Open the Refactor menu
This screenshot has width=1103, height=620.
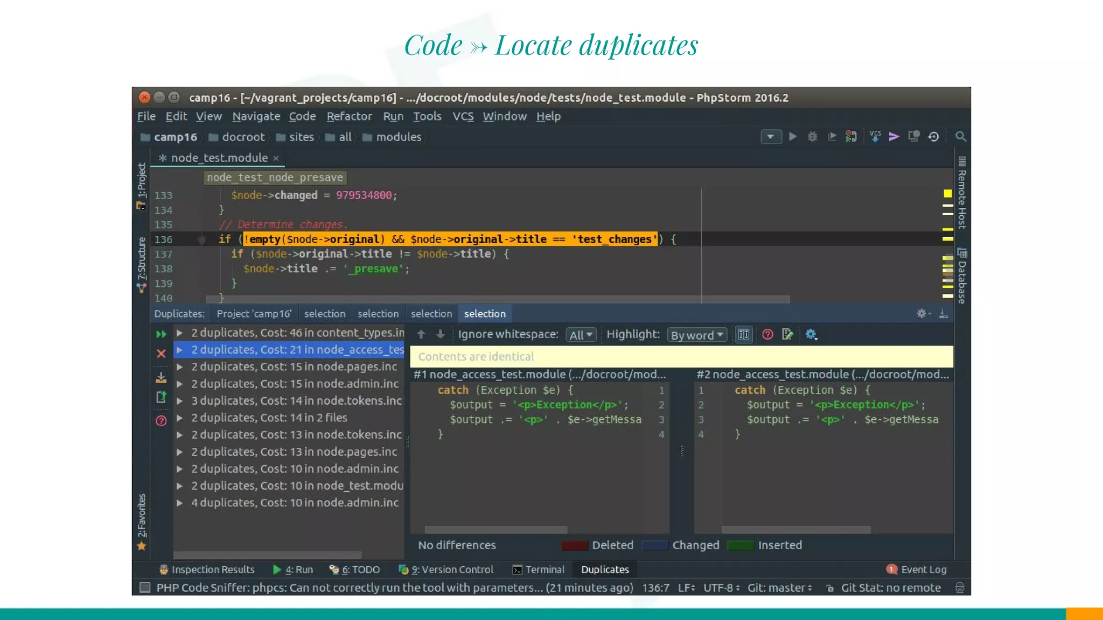point(349,116)
